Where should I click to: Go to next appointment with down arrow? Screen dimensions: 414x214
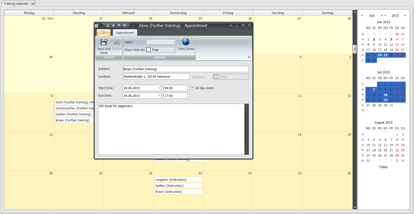(x=119, y=25)
